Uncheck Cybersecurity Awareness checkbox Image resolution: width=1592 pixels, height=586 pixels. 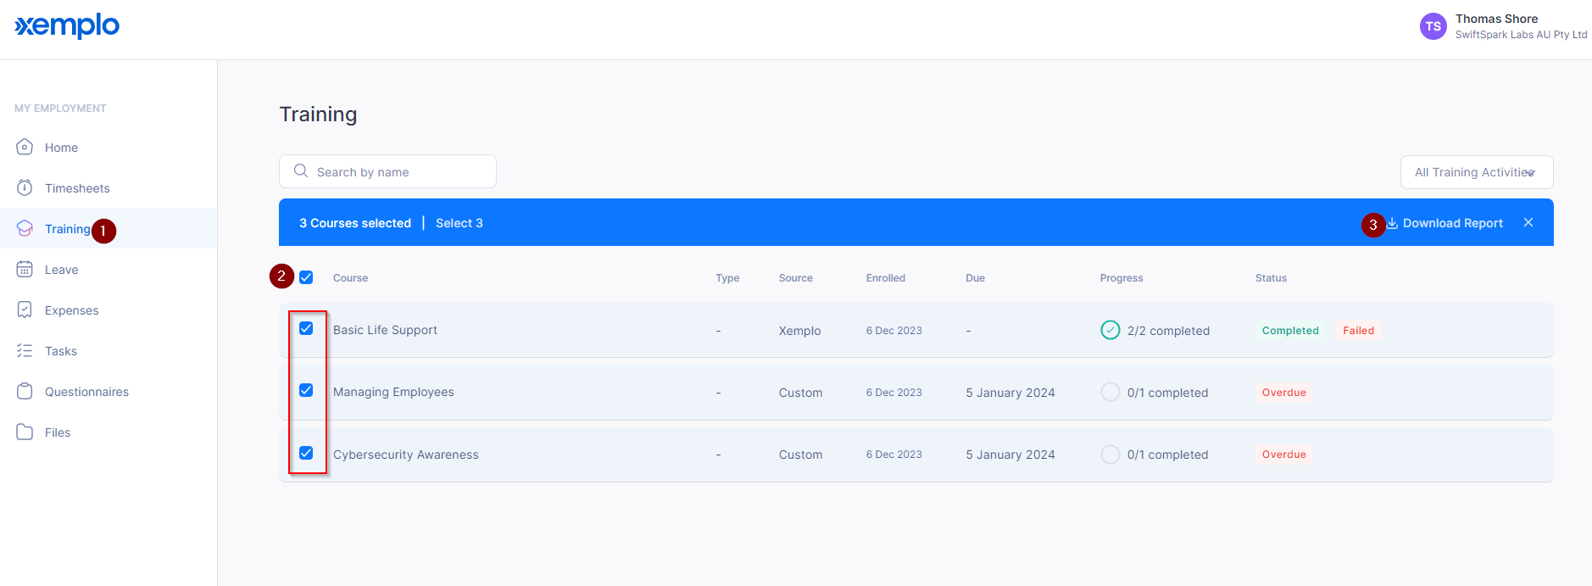tap(306, 453)
